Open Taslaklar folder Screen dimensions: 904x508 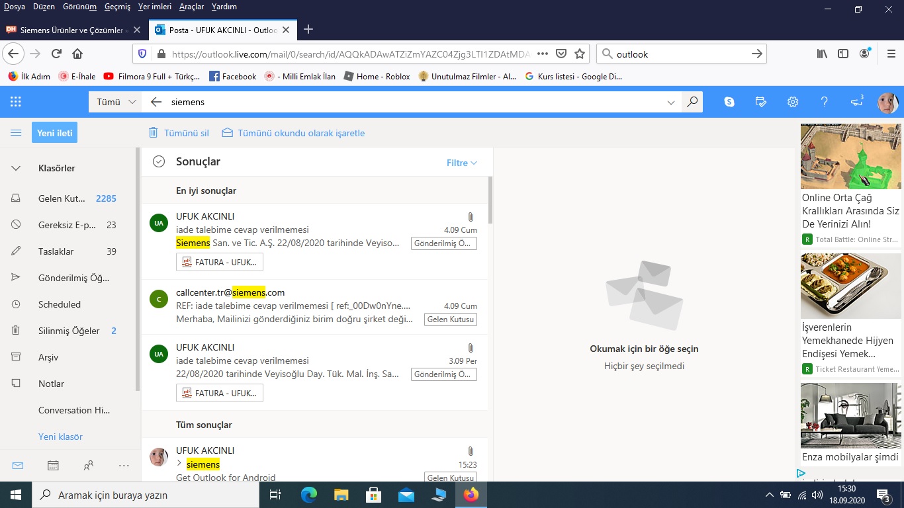click(x=69, y=251)
